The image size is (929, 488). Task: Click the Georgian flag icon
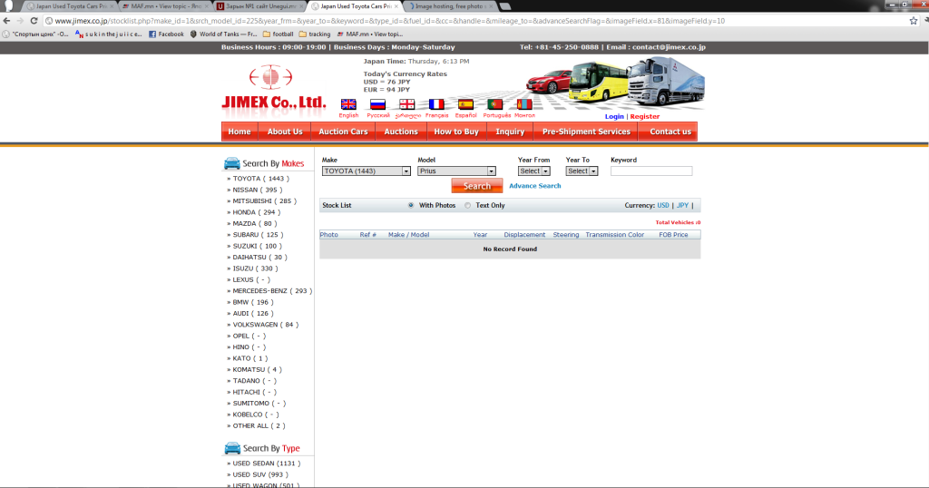click(x=407, y=104)
